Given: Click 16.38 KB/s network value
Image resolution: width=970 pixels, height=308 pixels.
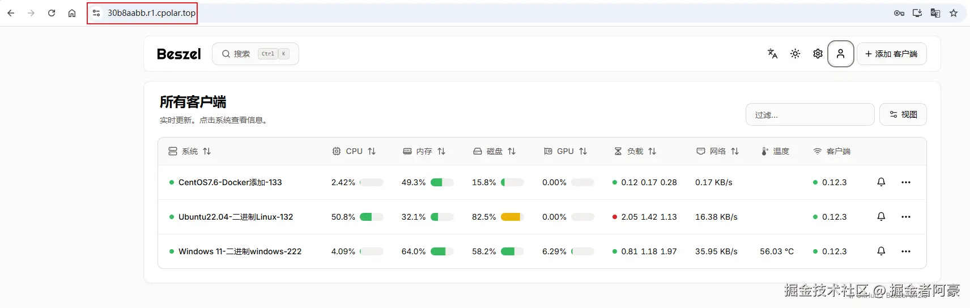Looking at the screenshot, I should tap(716, 217).
